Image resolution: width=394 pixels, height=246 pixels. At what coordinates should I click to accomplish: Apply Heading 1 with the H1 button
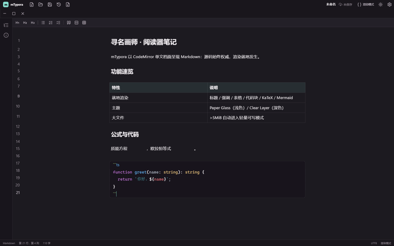point(17,23)
